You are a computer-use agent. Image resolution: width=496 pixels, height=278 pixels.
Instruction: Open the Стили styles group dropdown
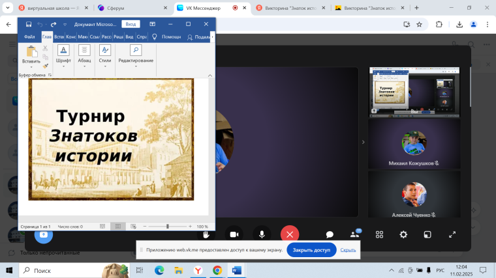pyautogui.click(x=104, y=57)
